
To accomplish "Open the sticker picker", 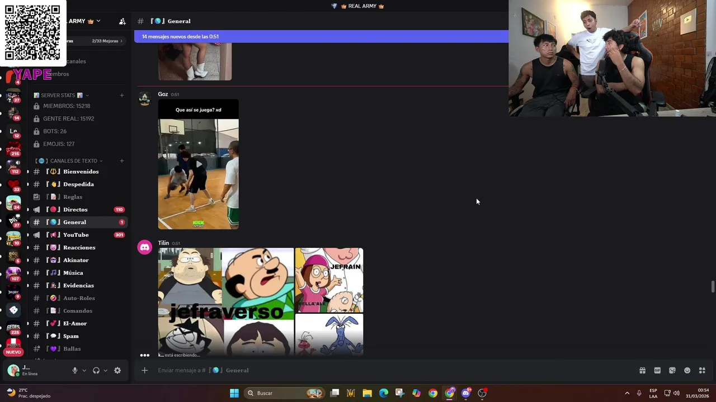I will (672, 370).
